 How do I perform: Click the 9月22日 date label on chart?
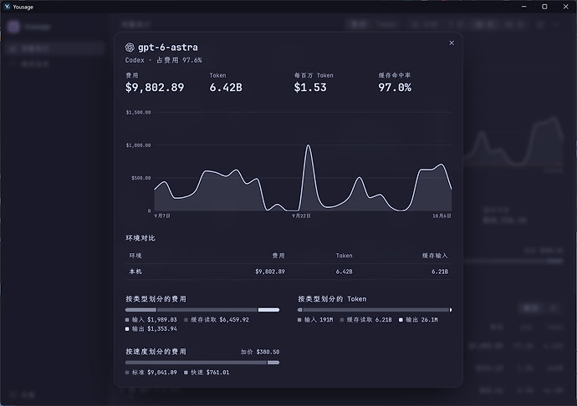tap(301, 216)
